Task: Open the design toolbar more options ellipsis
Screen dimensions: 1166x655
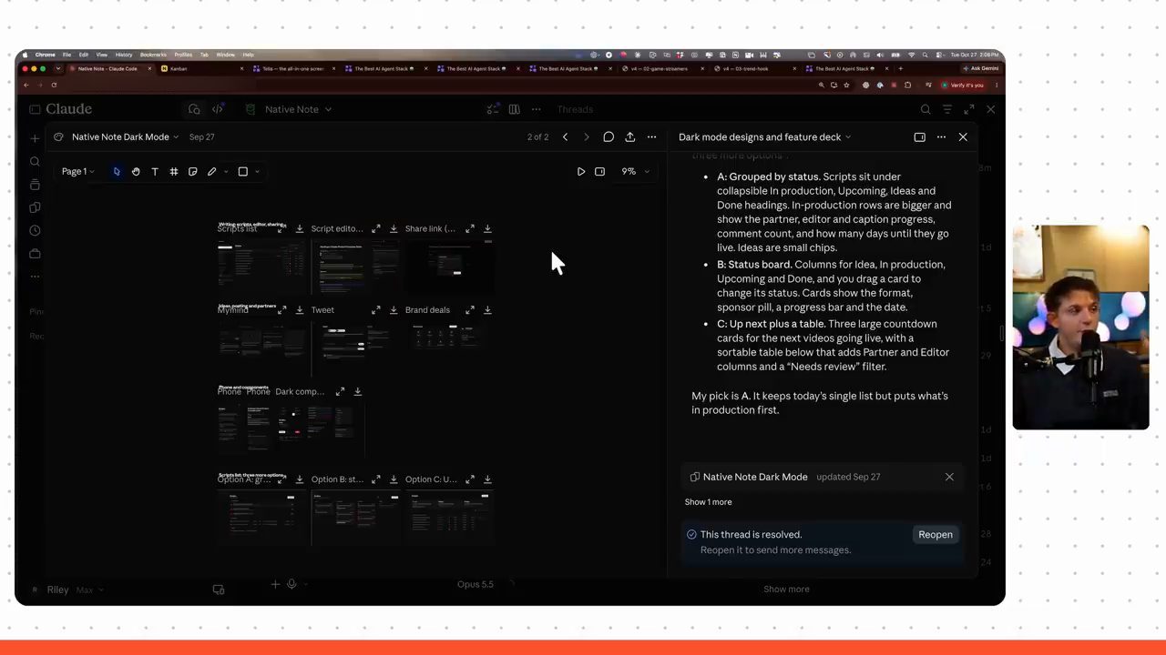Action: (x=652, y=136)
